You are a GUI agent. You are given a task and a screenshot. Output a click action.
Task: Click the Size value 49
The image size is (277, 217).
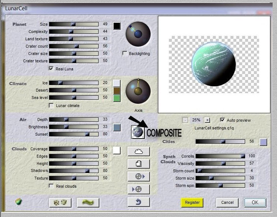coord(105,24)
